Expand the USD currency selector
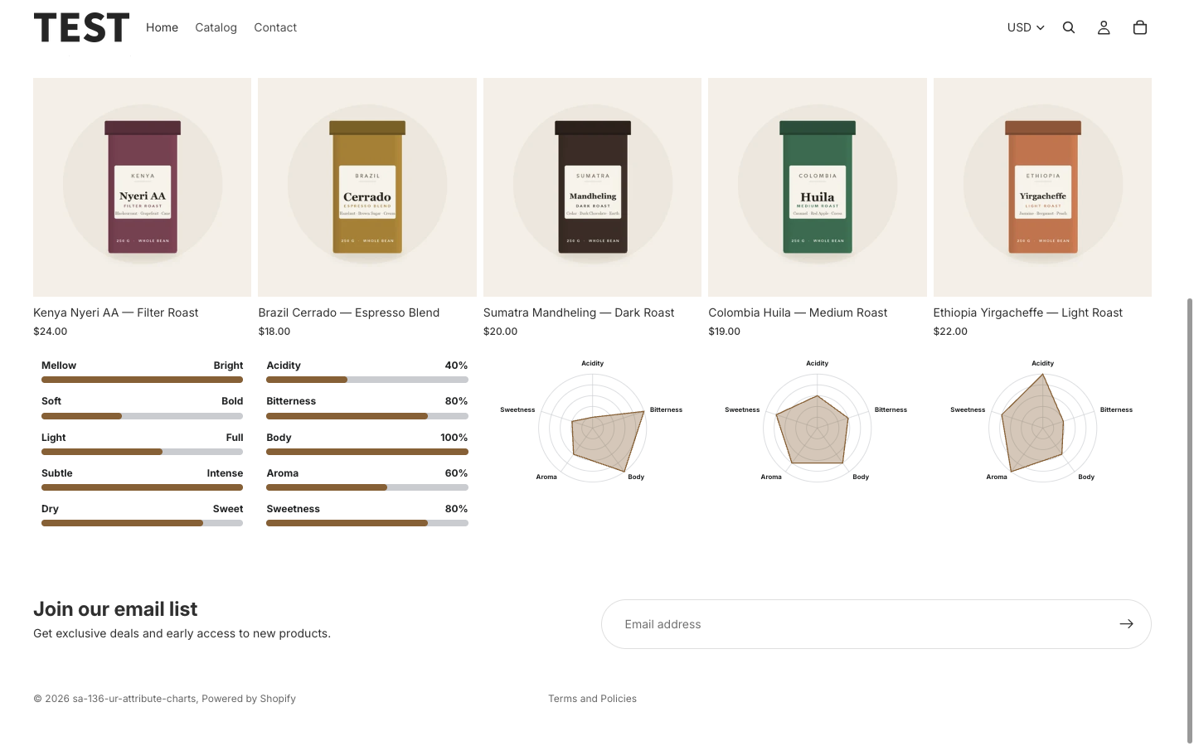1194x746 pixels. pos(1026,27)
